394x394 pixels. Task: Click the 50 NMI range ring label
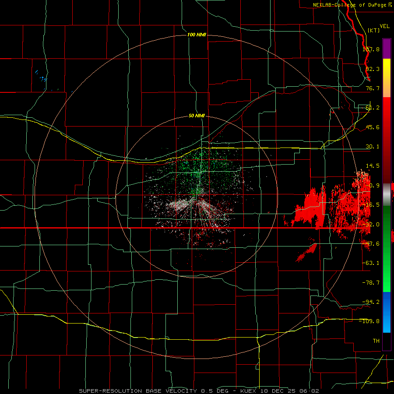point(197,116)
